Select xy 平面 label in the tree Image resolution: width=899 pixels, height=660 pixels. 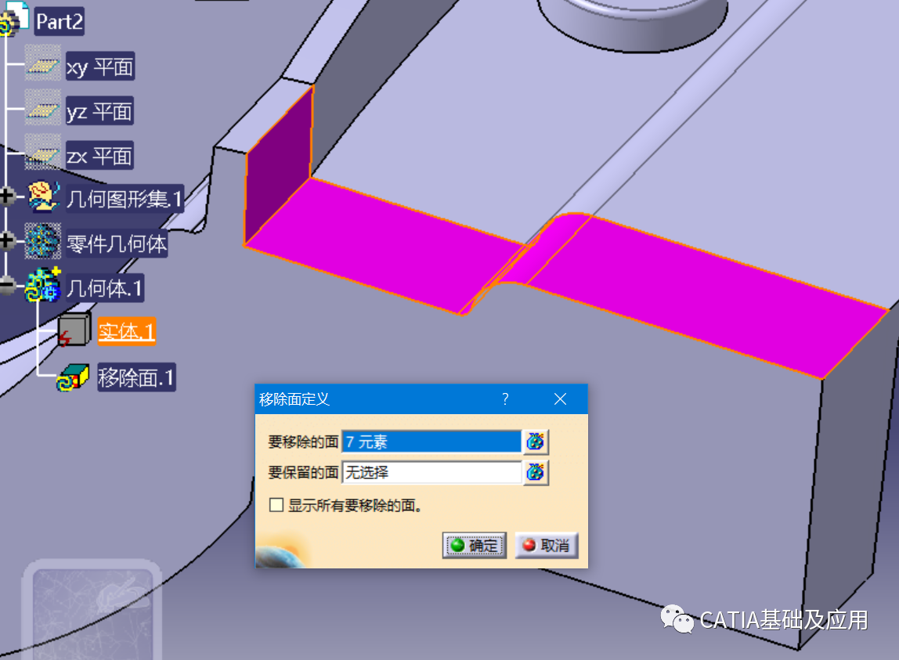pos(99,67)
